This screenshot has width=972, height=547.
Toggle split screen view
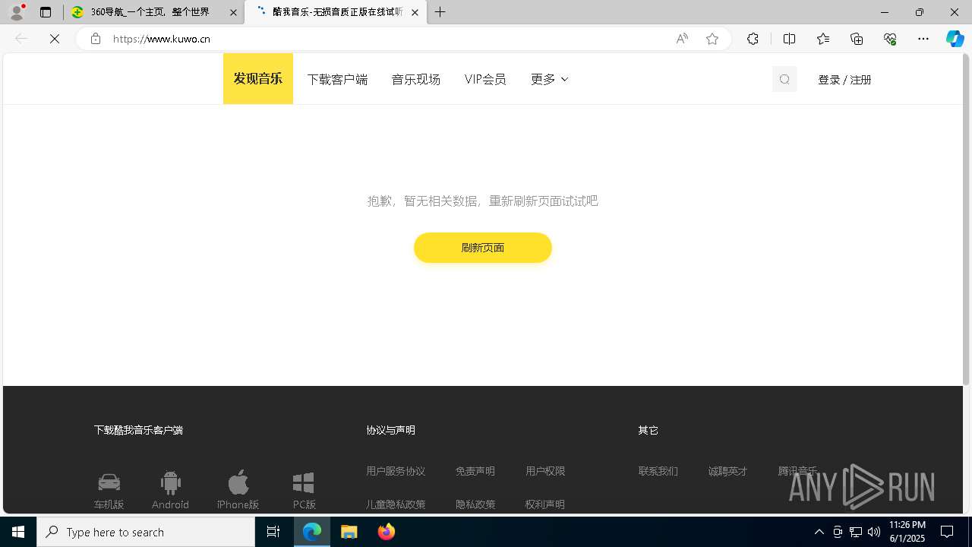[789, 39]
